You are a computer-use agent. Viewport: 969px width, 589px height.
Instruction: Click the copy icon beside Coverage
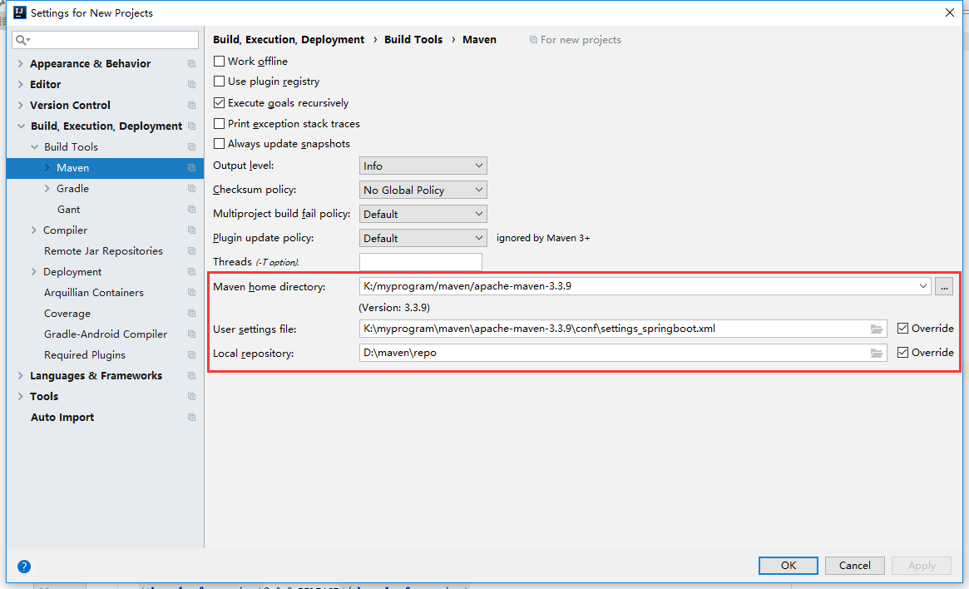click(191, 314)
